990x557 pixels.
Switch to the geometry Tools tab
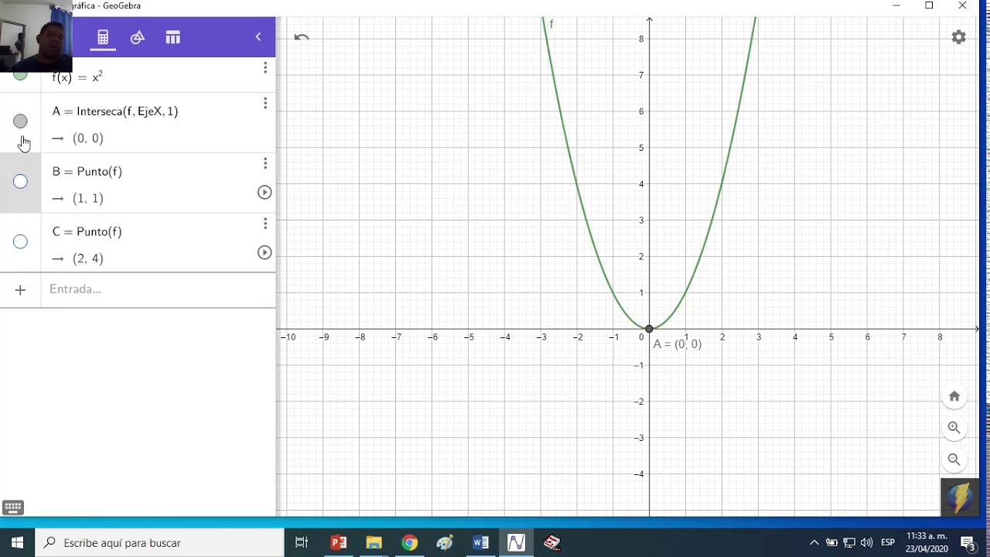[x=138, y=37]
